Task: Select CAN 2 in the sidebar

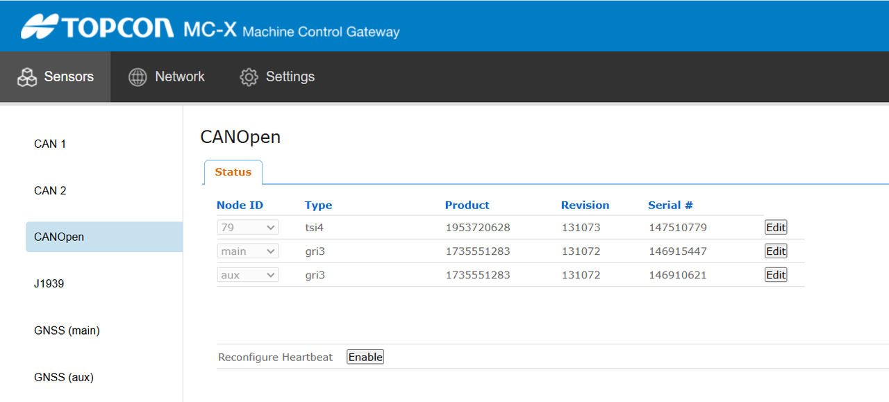Action: (50, 190)
